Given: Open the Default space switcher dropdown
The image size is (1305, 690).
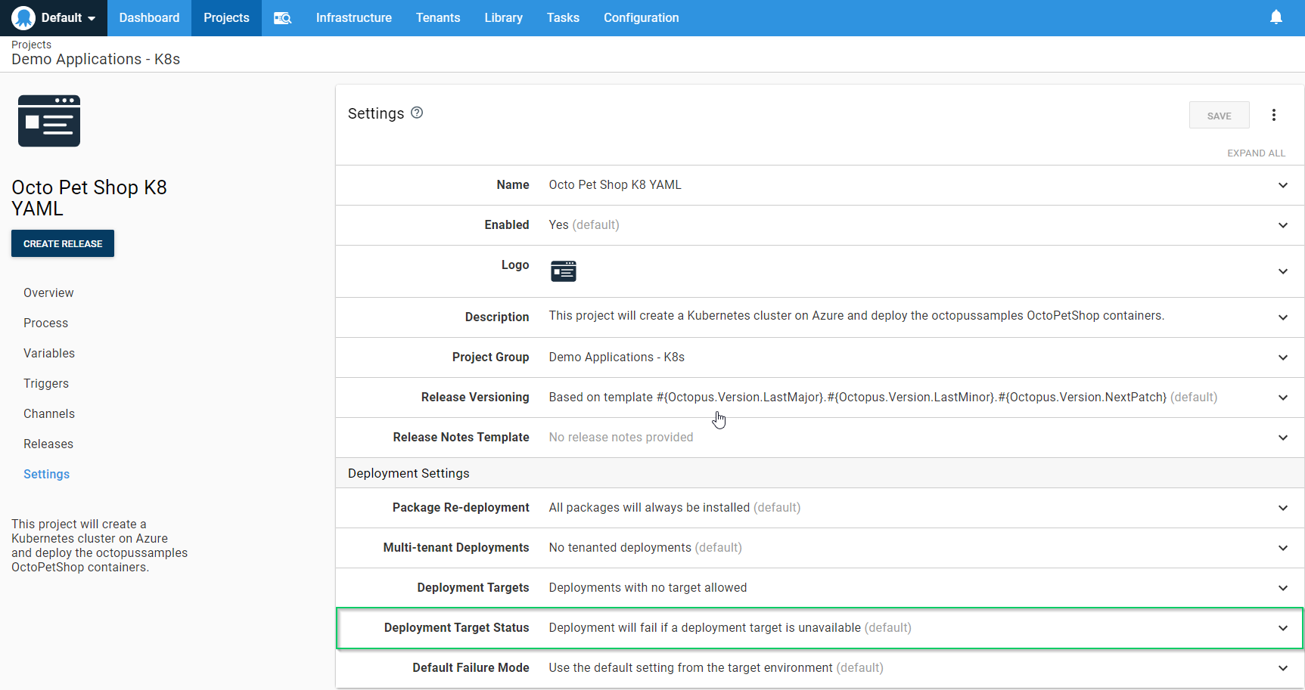Looking at the screenshot, I should (68, 18).
